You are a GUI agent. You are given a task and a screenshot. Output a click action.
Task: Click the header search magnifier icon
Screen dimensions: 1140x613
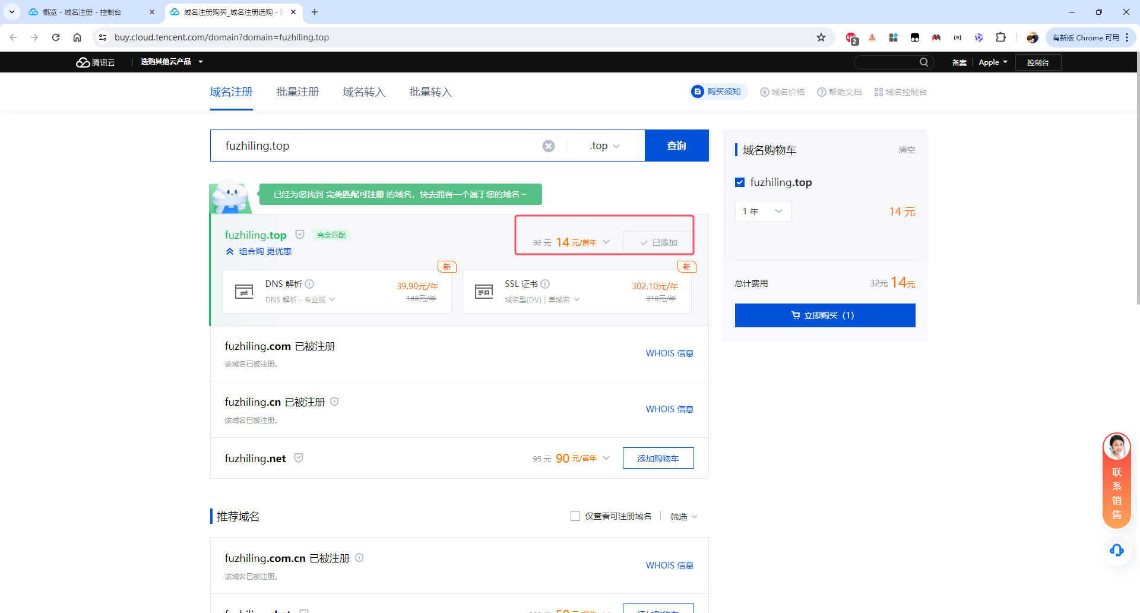[x=924, y=62]
